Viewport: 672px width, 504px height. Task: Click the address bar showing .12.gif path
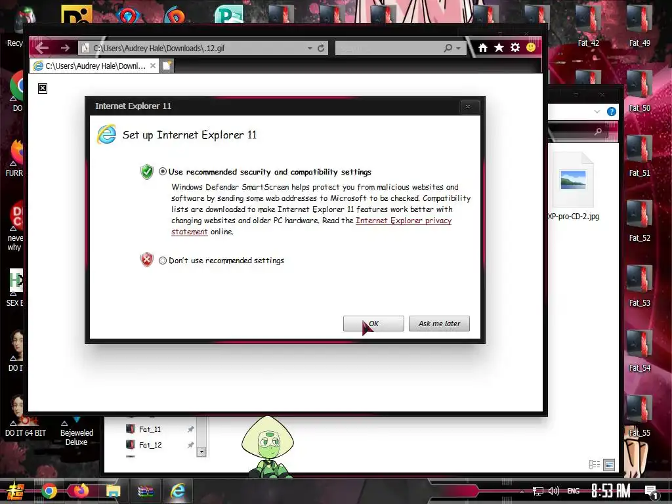[193, 48]
